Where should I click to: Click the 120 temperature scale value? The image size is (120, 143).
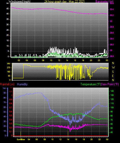click(112, 99)
